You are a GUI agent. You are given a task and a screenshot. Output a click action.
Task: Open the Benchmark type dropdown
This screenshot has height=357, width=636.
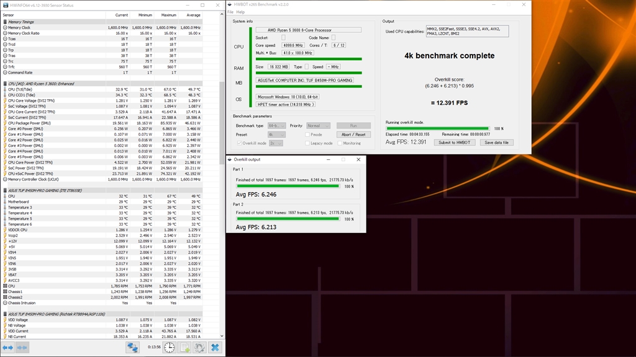point(276,126)
